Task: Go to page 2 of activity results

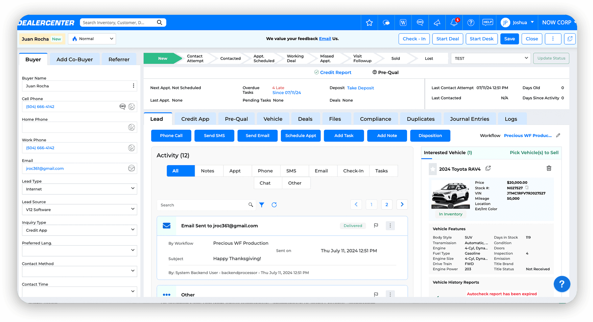Action: pos(387,204)
